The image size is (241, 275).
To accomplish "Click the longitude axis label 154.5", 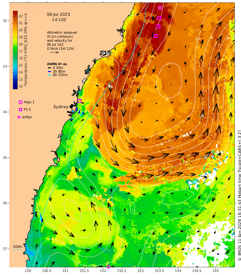I will [197, 271].
